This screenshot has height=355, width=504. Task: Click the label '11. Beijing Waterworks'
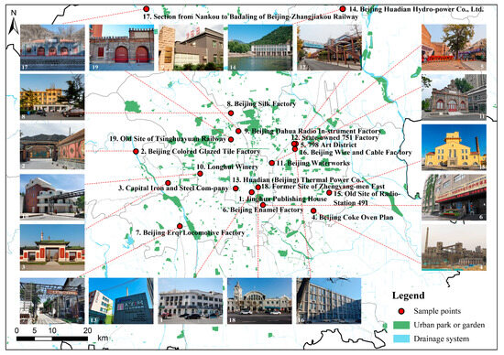pos(313,163)
